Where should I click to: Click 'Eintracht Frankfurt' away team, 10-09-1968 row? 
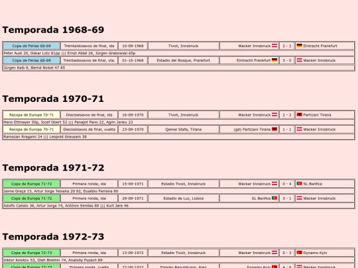click(320, 46)
